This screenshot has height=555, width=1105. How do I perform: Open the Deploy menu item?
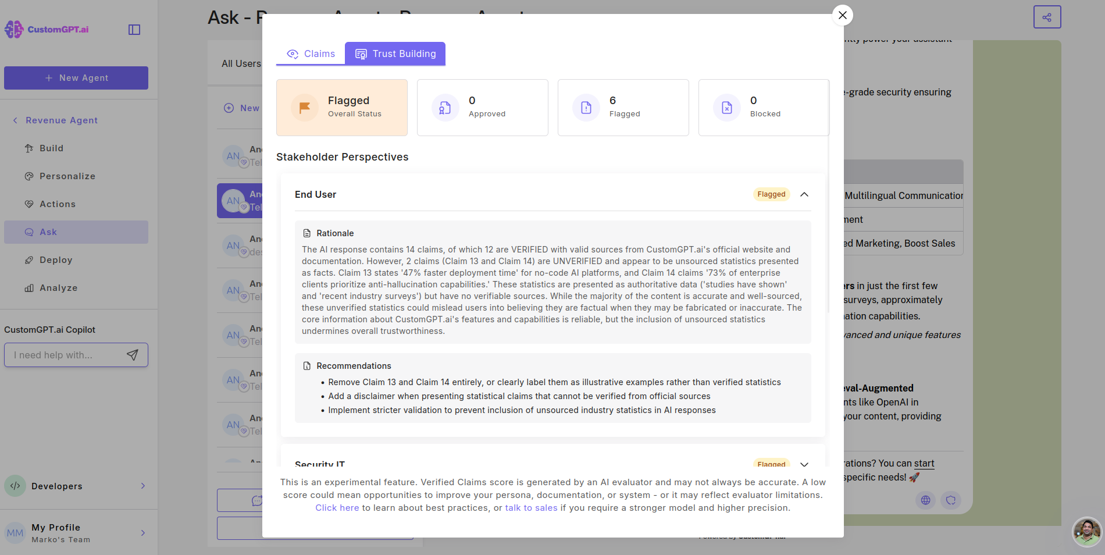click(x=76, y=260)
